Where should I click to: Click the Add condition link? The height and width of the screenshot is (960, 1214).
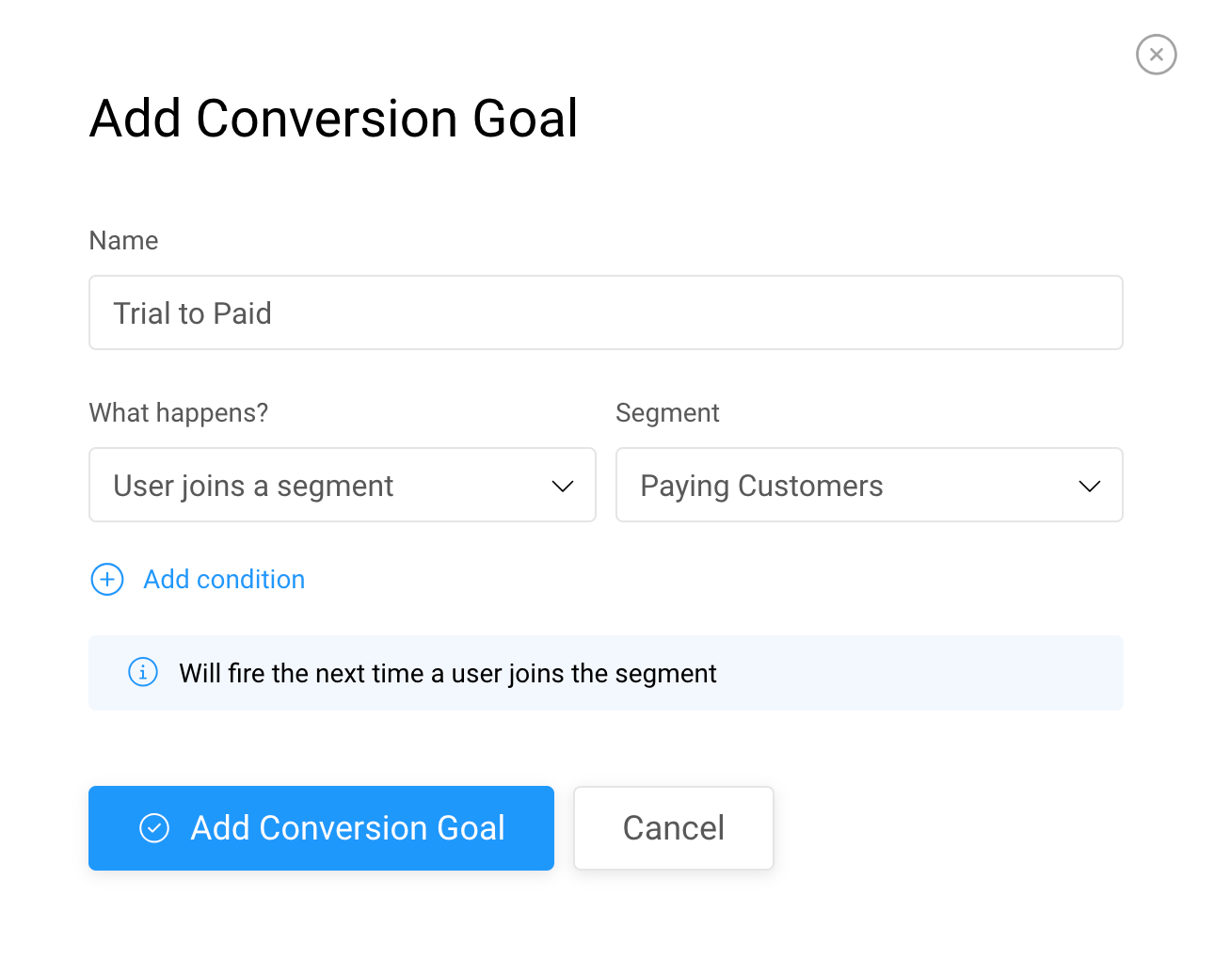(224, 580)
